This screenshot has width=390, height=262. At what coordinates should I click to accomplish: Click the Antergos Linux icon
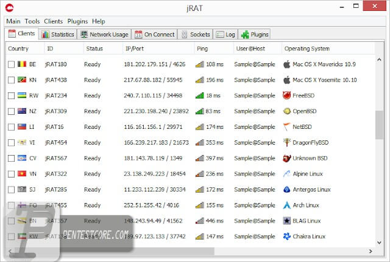(287, 190)
